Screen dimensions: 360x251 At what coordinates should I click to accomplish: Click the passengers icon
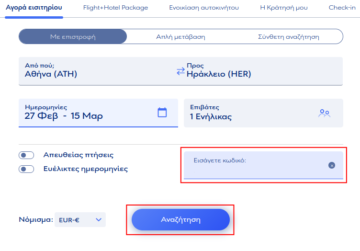(325, 113)
